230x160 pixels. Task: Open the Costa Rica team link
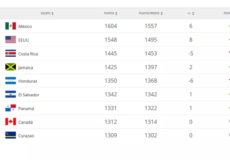click(28, 54)
